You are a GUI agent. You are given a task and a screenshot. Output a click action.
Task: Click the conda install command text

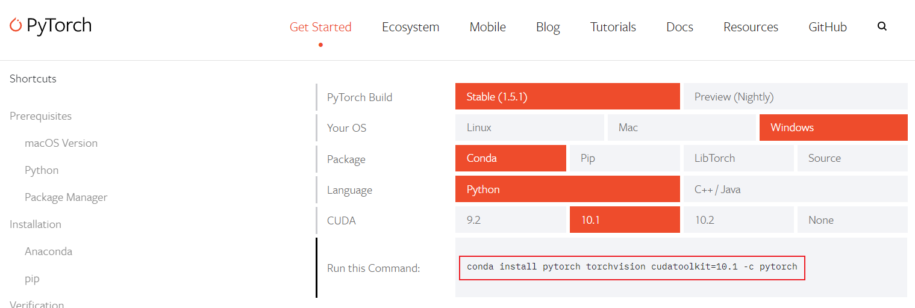click(632, 266)
